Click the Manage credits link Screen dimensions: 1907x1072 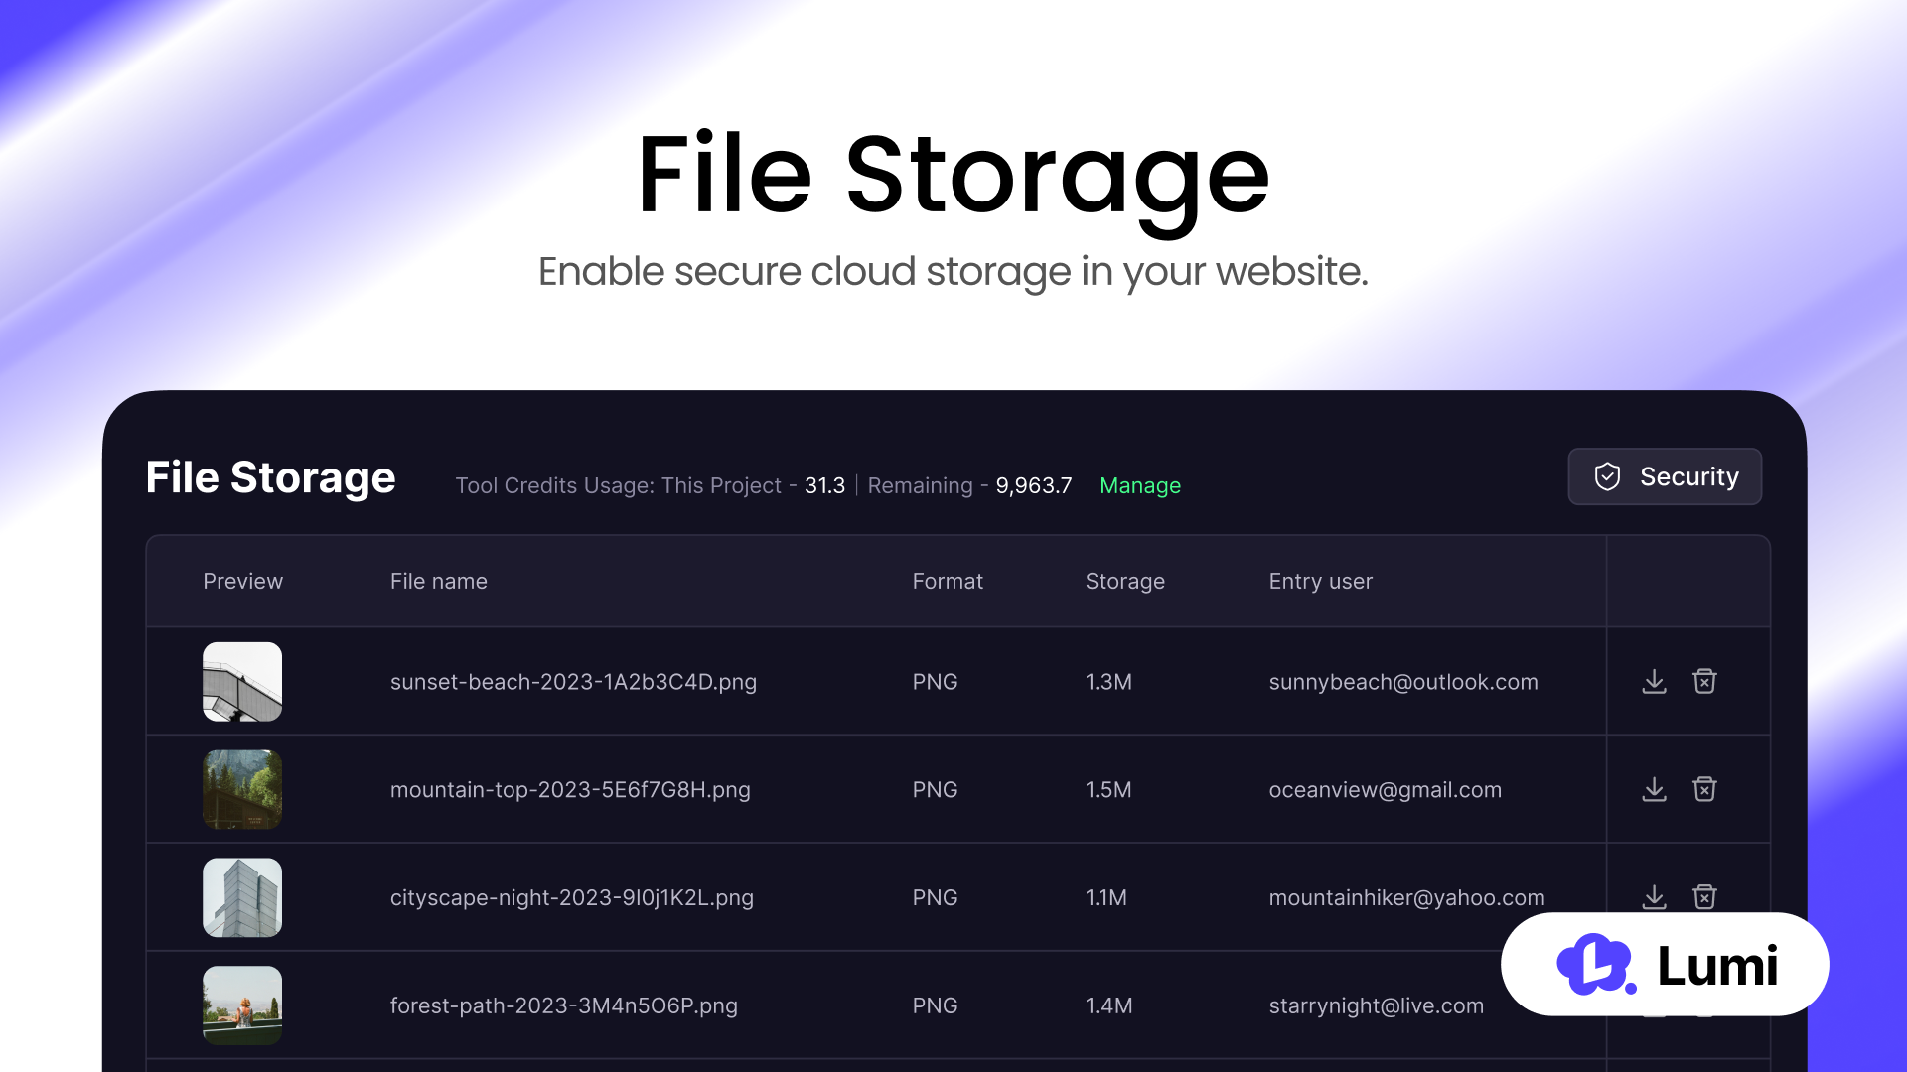pyautogui.click(x=1139, y=485)
